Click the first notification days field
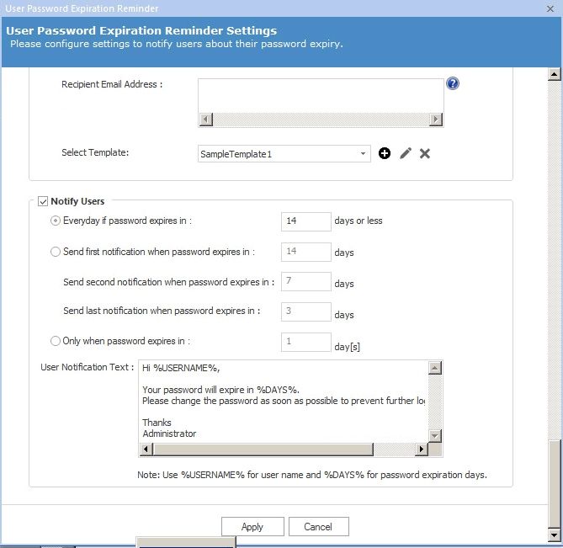Viewport: 563px width, 548px height. click(306, 252)
